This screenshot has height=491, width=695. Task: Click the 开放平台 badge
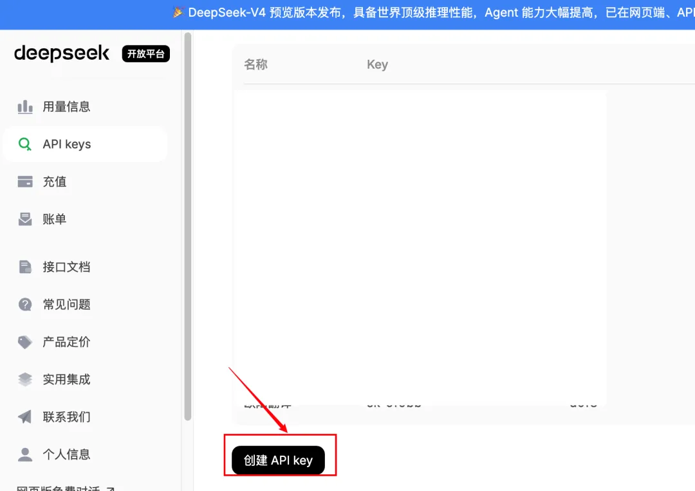[x=146, y=53]
